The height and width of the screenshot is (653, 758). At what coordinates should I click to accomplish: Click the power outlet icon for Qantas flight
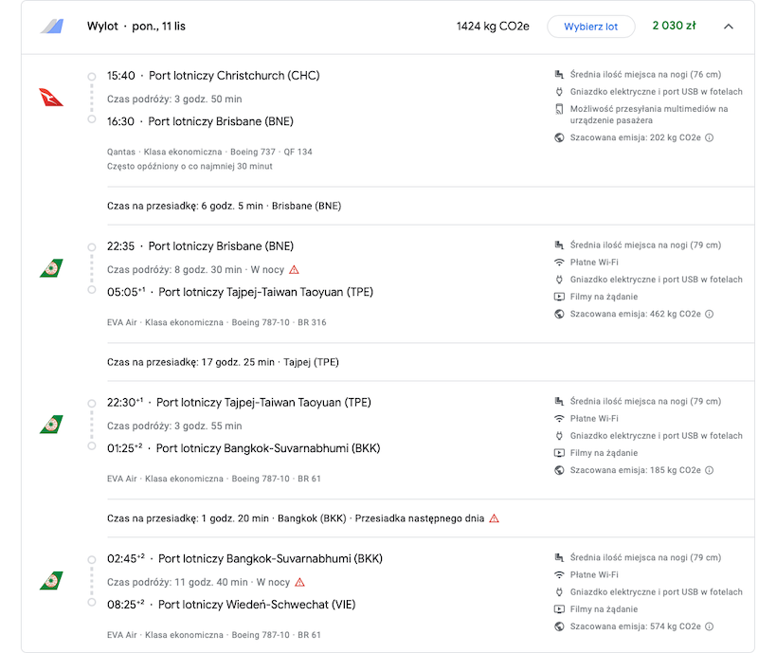pos(559,92)
